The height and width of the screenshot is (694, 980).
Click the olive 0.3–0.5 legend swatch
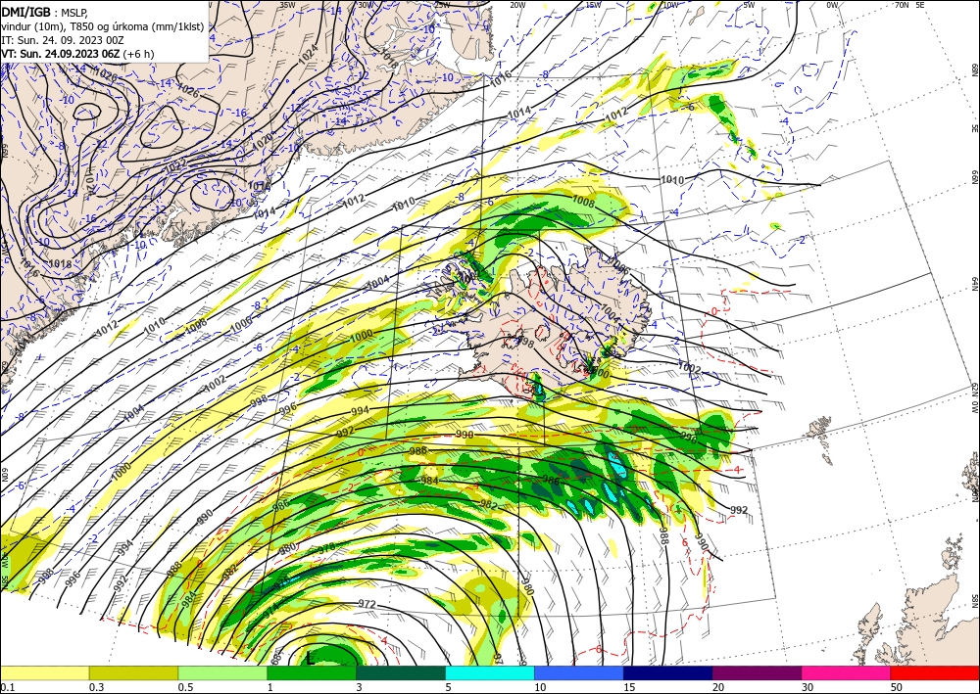pos(133,672)
